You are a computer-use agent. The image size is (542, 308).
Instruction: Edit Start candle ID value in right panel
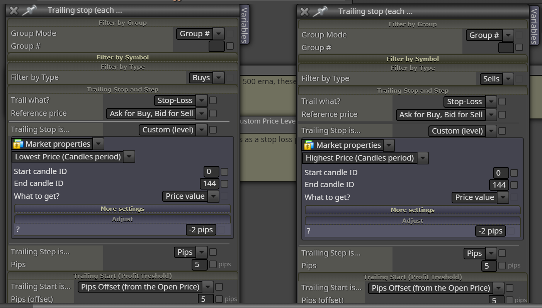click(501, 173)
